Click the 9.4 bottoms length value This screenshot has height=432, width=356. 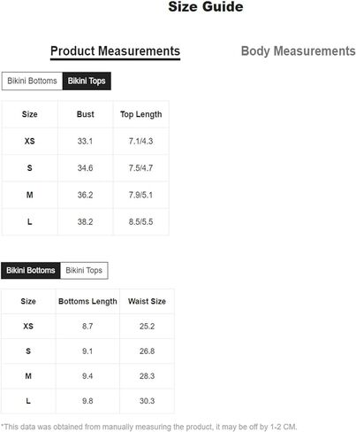click(87, 376)
